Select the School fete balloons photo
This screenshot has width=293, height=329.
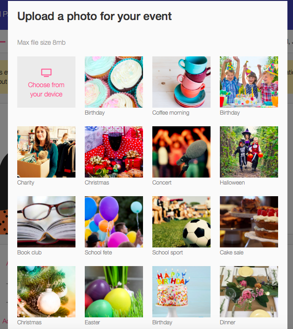coord(114,222)
